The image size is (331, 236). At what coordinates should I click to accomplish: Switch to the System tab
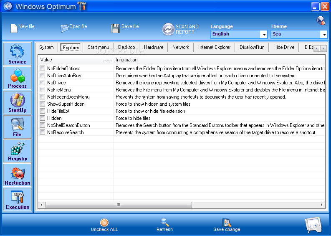46,47
